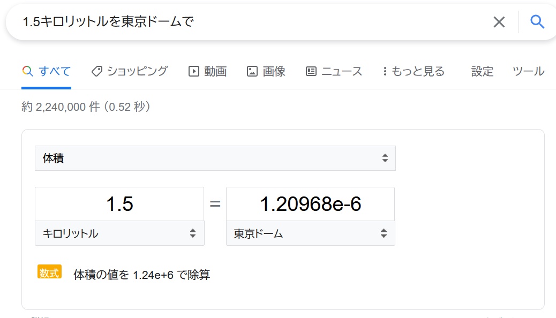The height and width of the screenshot is (318, 556).
Task: Click the orange 数式 badge
Action: [50, 272]
